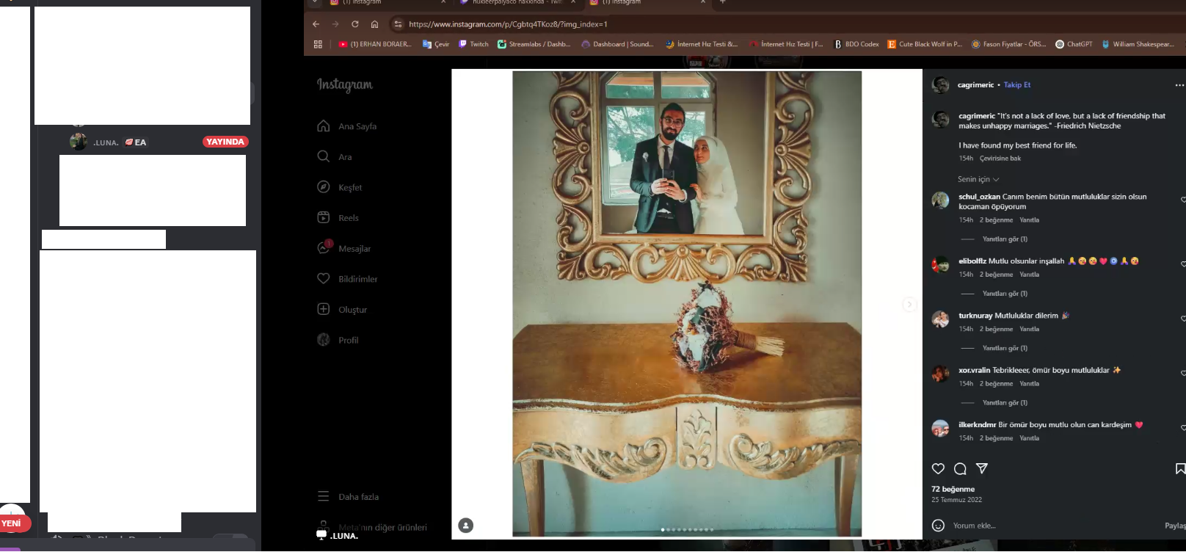Open the ERHAN BORAER YouTube bookmark
The height and width of the screenshot is (552, 1186).
point(375,44)
